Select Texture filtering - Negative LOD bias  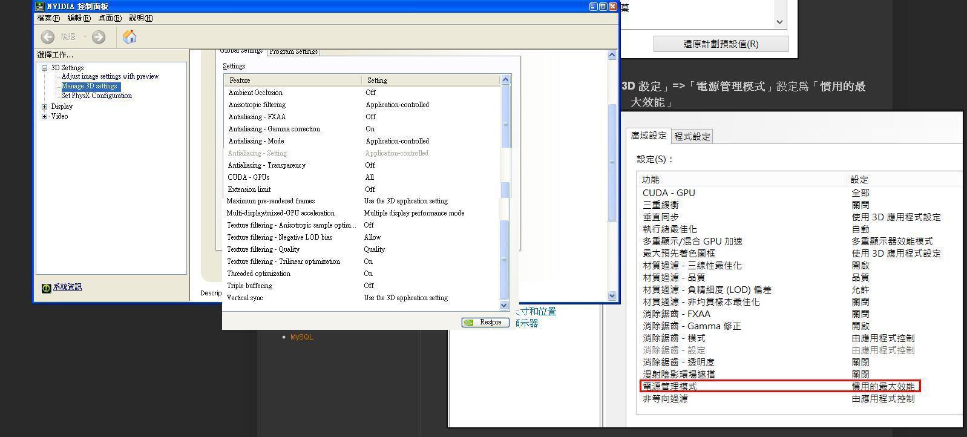tap(362, 237)
